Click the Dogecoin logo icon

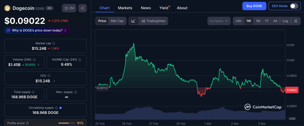(8, 8)
